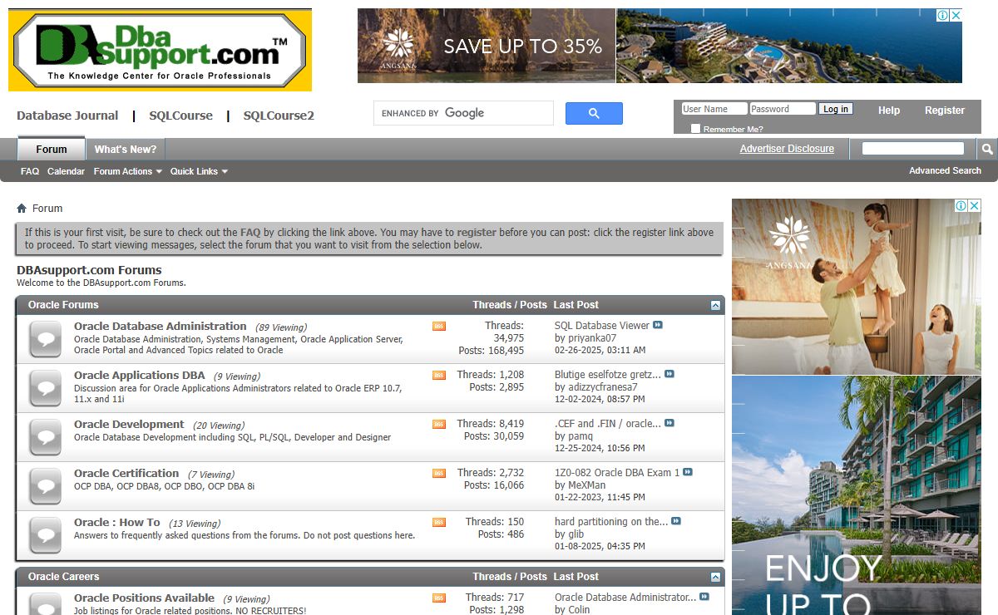Screen dimensions: 998x615
Task: Click the Google enhanced search field
Action: tap(463, 113)
